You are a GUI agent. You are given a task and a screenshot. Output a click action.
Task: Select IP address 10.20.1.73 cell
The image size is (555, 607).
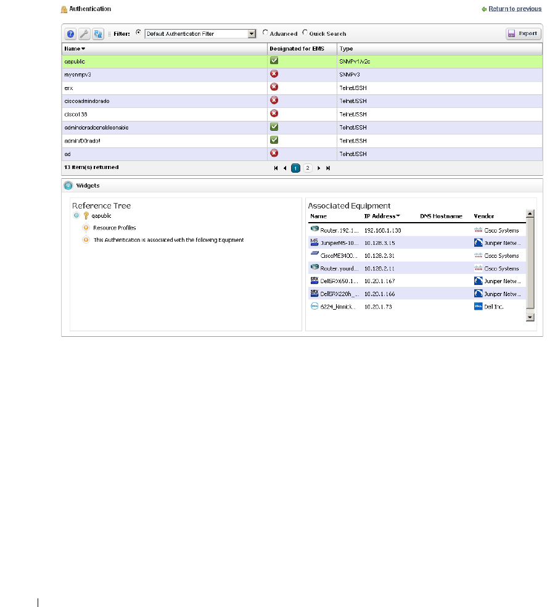coord(378,307)
